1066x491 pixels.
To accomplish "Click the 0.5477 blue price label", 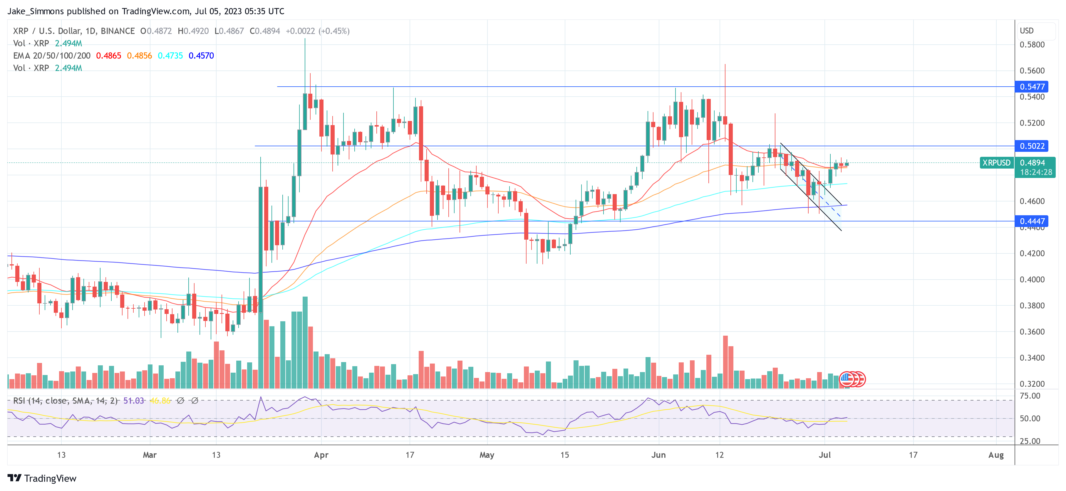I will [1031, 86].
